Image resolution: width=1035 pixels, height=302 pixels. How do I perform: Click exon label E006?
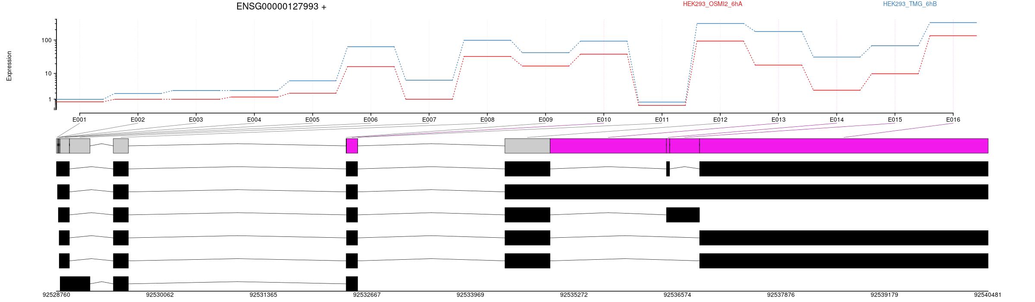[370, 120]
